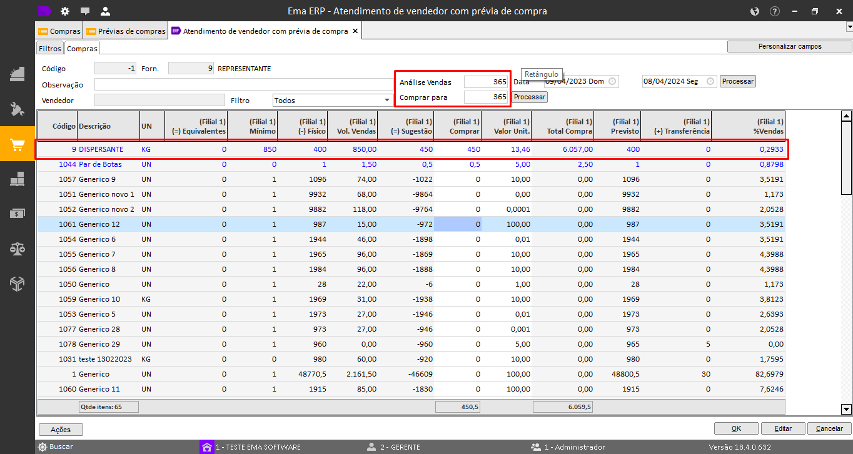
Task: Expand tab list arrow at top right
Action: coord(849,27)
